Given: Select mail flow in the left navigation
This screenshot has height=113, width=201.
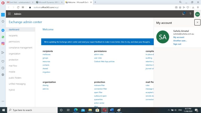Looking at the screenshot, I should click(13, 66).
